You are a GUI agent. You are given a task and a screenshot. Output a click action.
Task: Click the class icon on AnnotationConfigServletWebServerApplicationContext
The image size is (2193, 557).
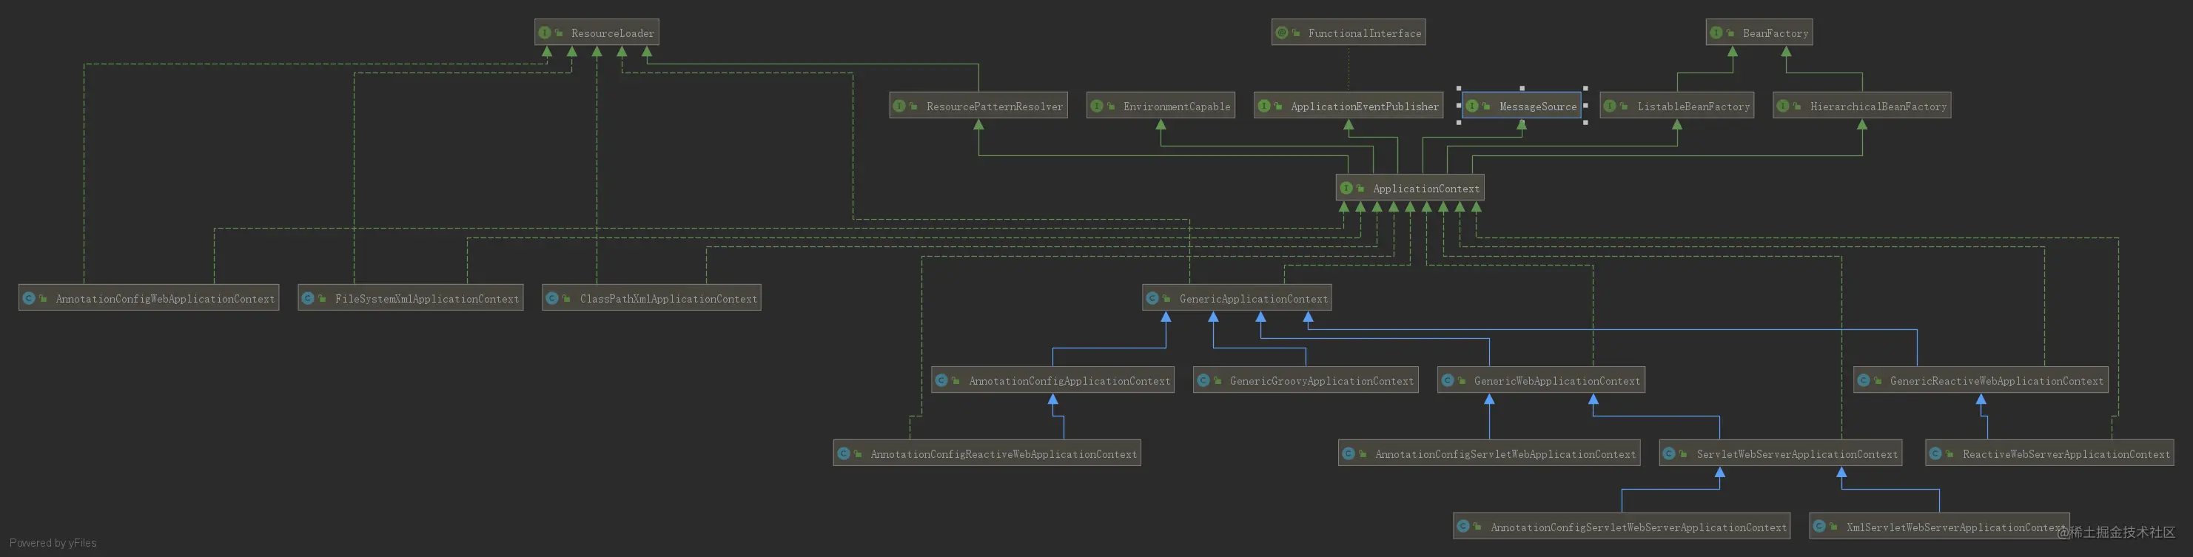tap(1463, 527)
